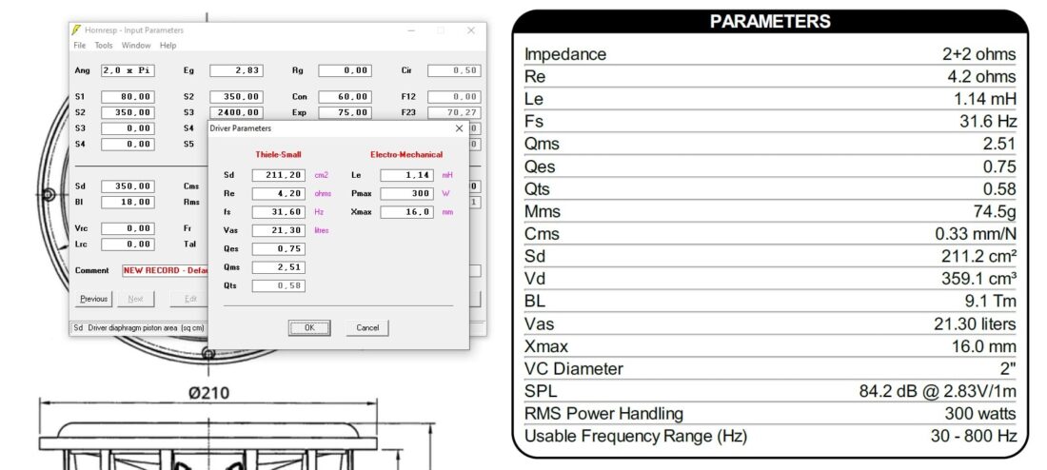Click the Cms 0.33 mm/N value

(x=976, y=234)
